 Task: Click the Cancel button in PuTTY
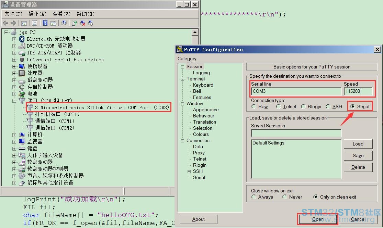tap(358, 219)
